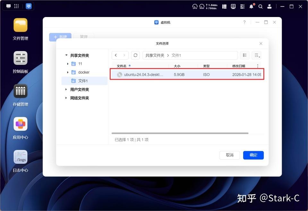Close the 文件选择 dialog
Screen dimensions: 308x211
(261, 43)
